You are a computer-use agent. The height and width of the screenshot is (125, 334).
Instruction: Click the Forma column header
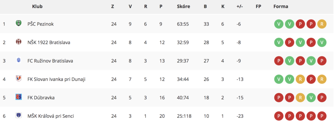tap(281, 7)
